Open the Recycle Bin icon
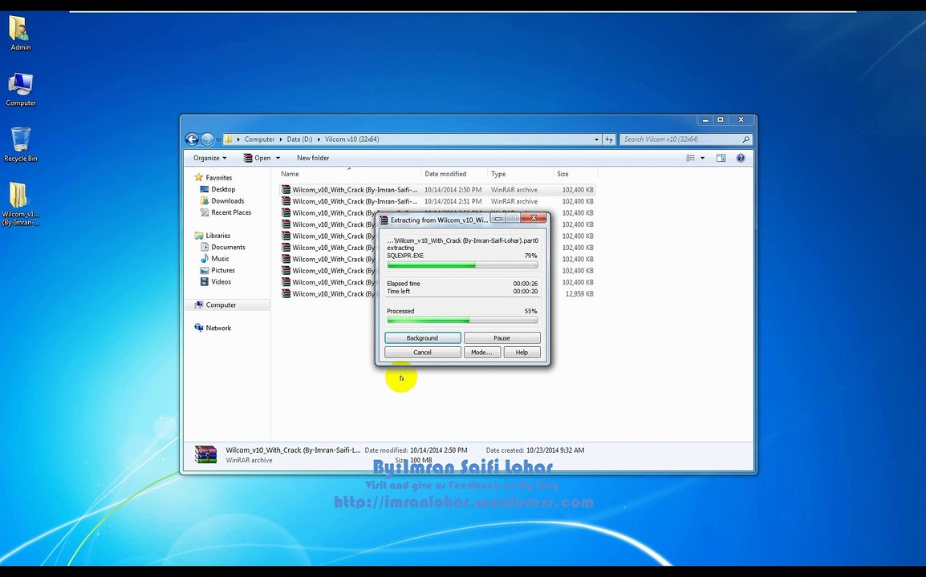This screenshot has height=577, width=926. 21,144
